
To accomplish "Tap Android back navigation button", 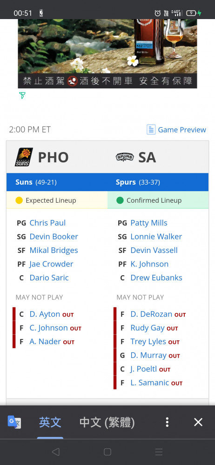I will pos(55,452).
